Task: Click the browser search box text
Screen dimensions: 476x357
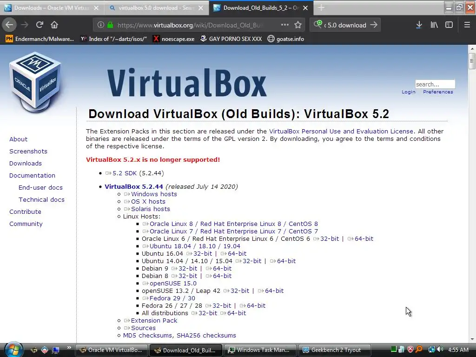Action: coord(346,25)
